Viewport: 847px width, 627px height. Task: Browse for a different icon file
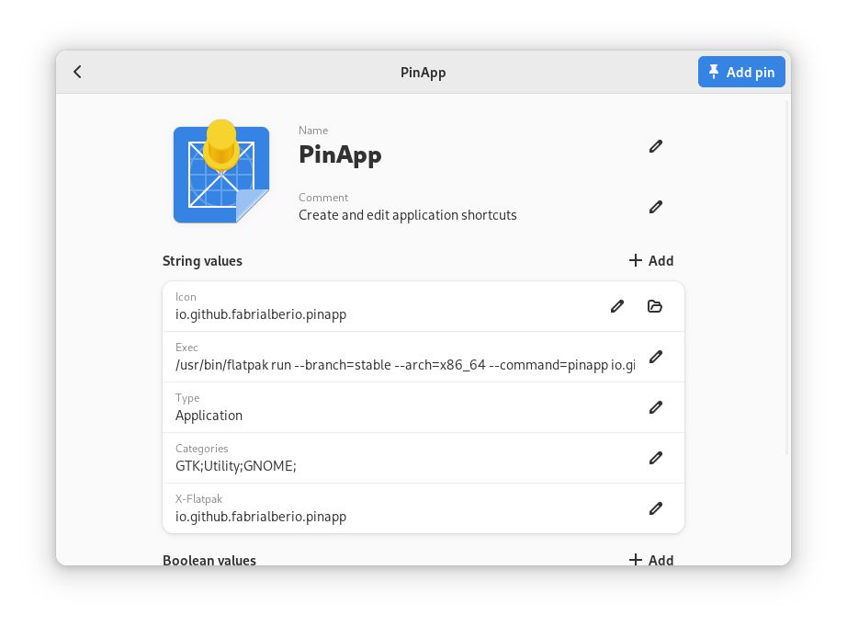pyautogui.click(x=655, y=306)
